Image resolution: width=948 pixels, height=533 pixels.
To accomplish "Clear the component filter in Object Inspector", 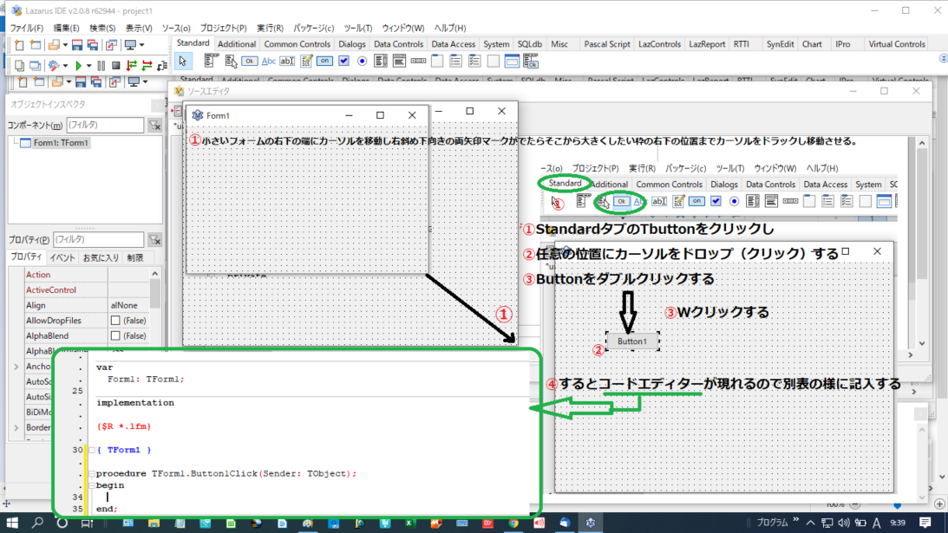I will pos(154,125).
